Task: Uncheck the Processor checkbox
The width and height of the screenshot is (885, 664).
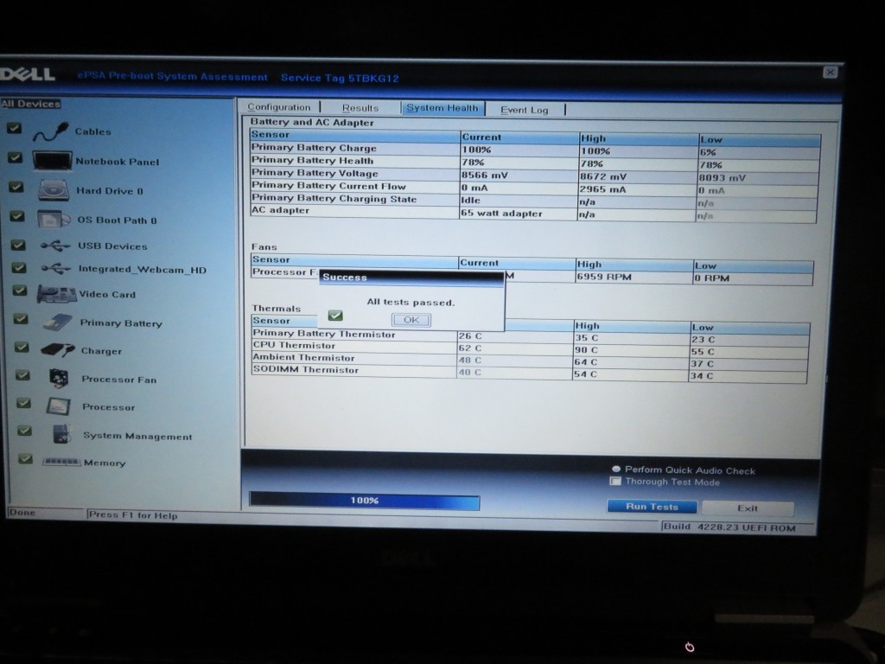Action: click(23, 403)
